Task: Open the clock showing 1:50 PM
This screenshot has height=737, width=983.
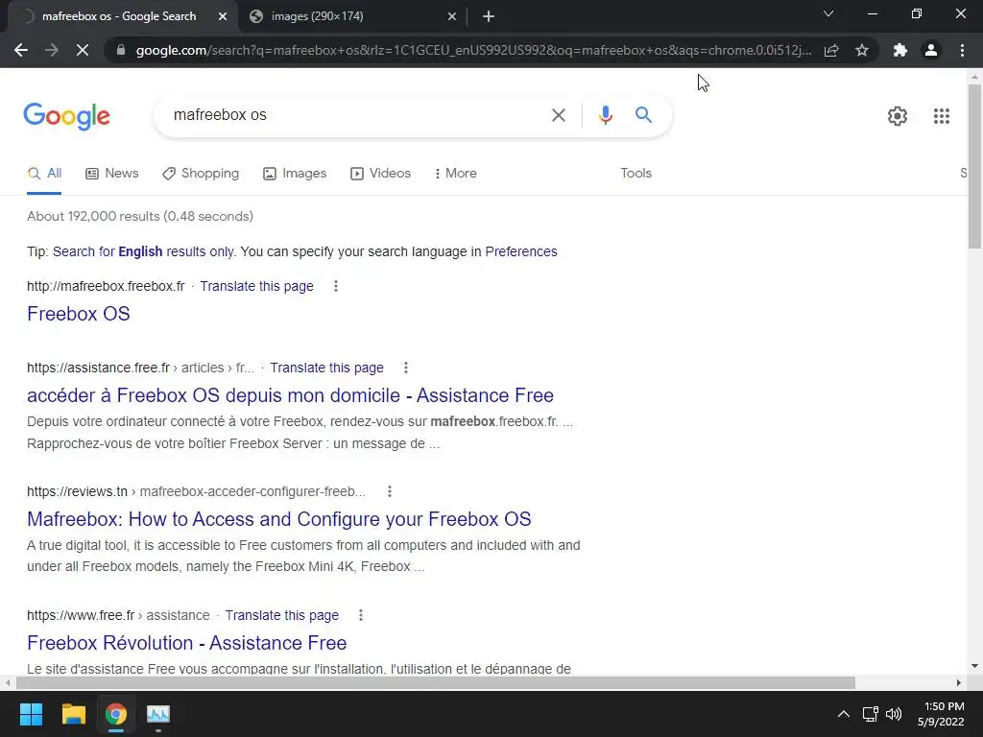Action: tap(941, 714)
